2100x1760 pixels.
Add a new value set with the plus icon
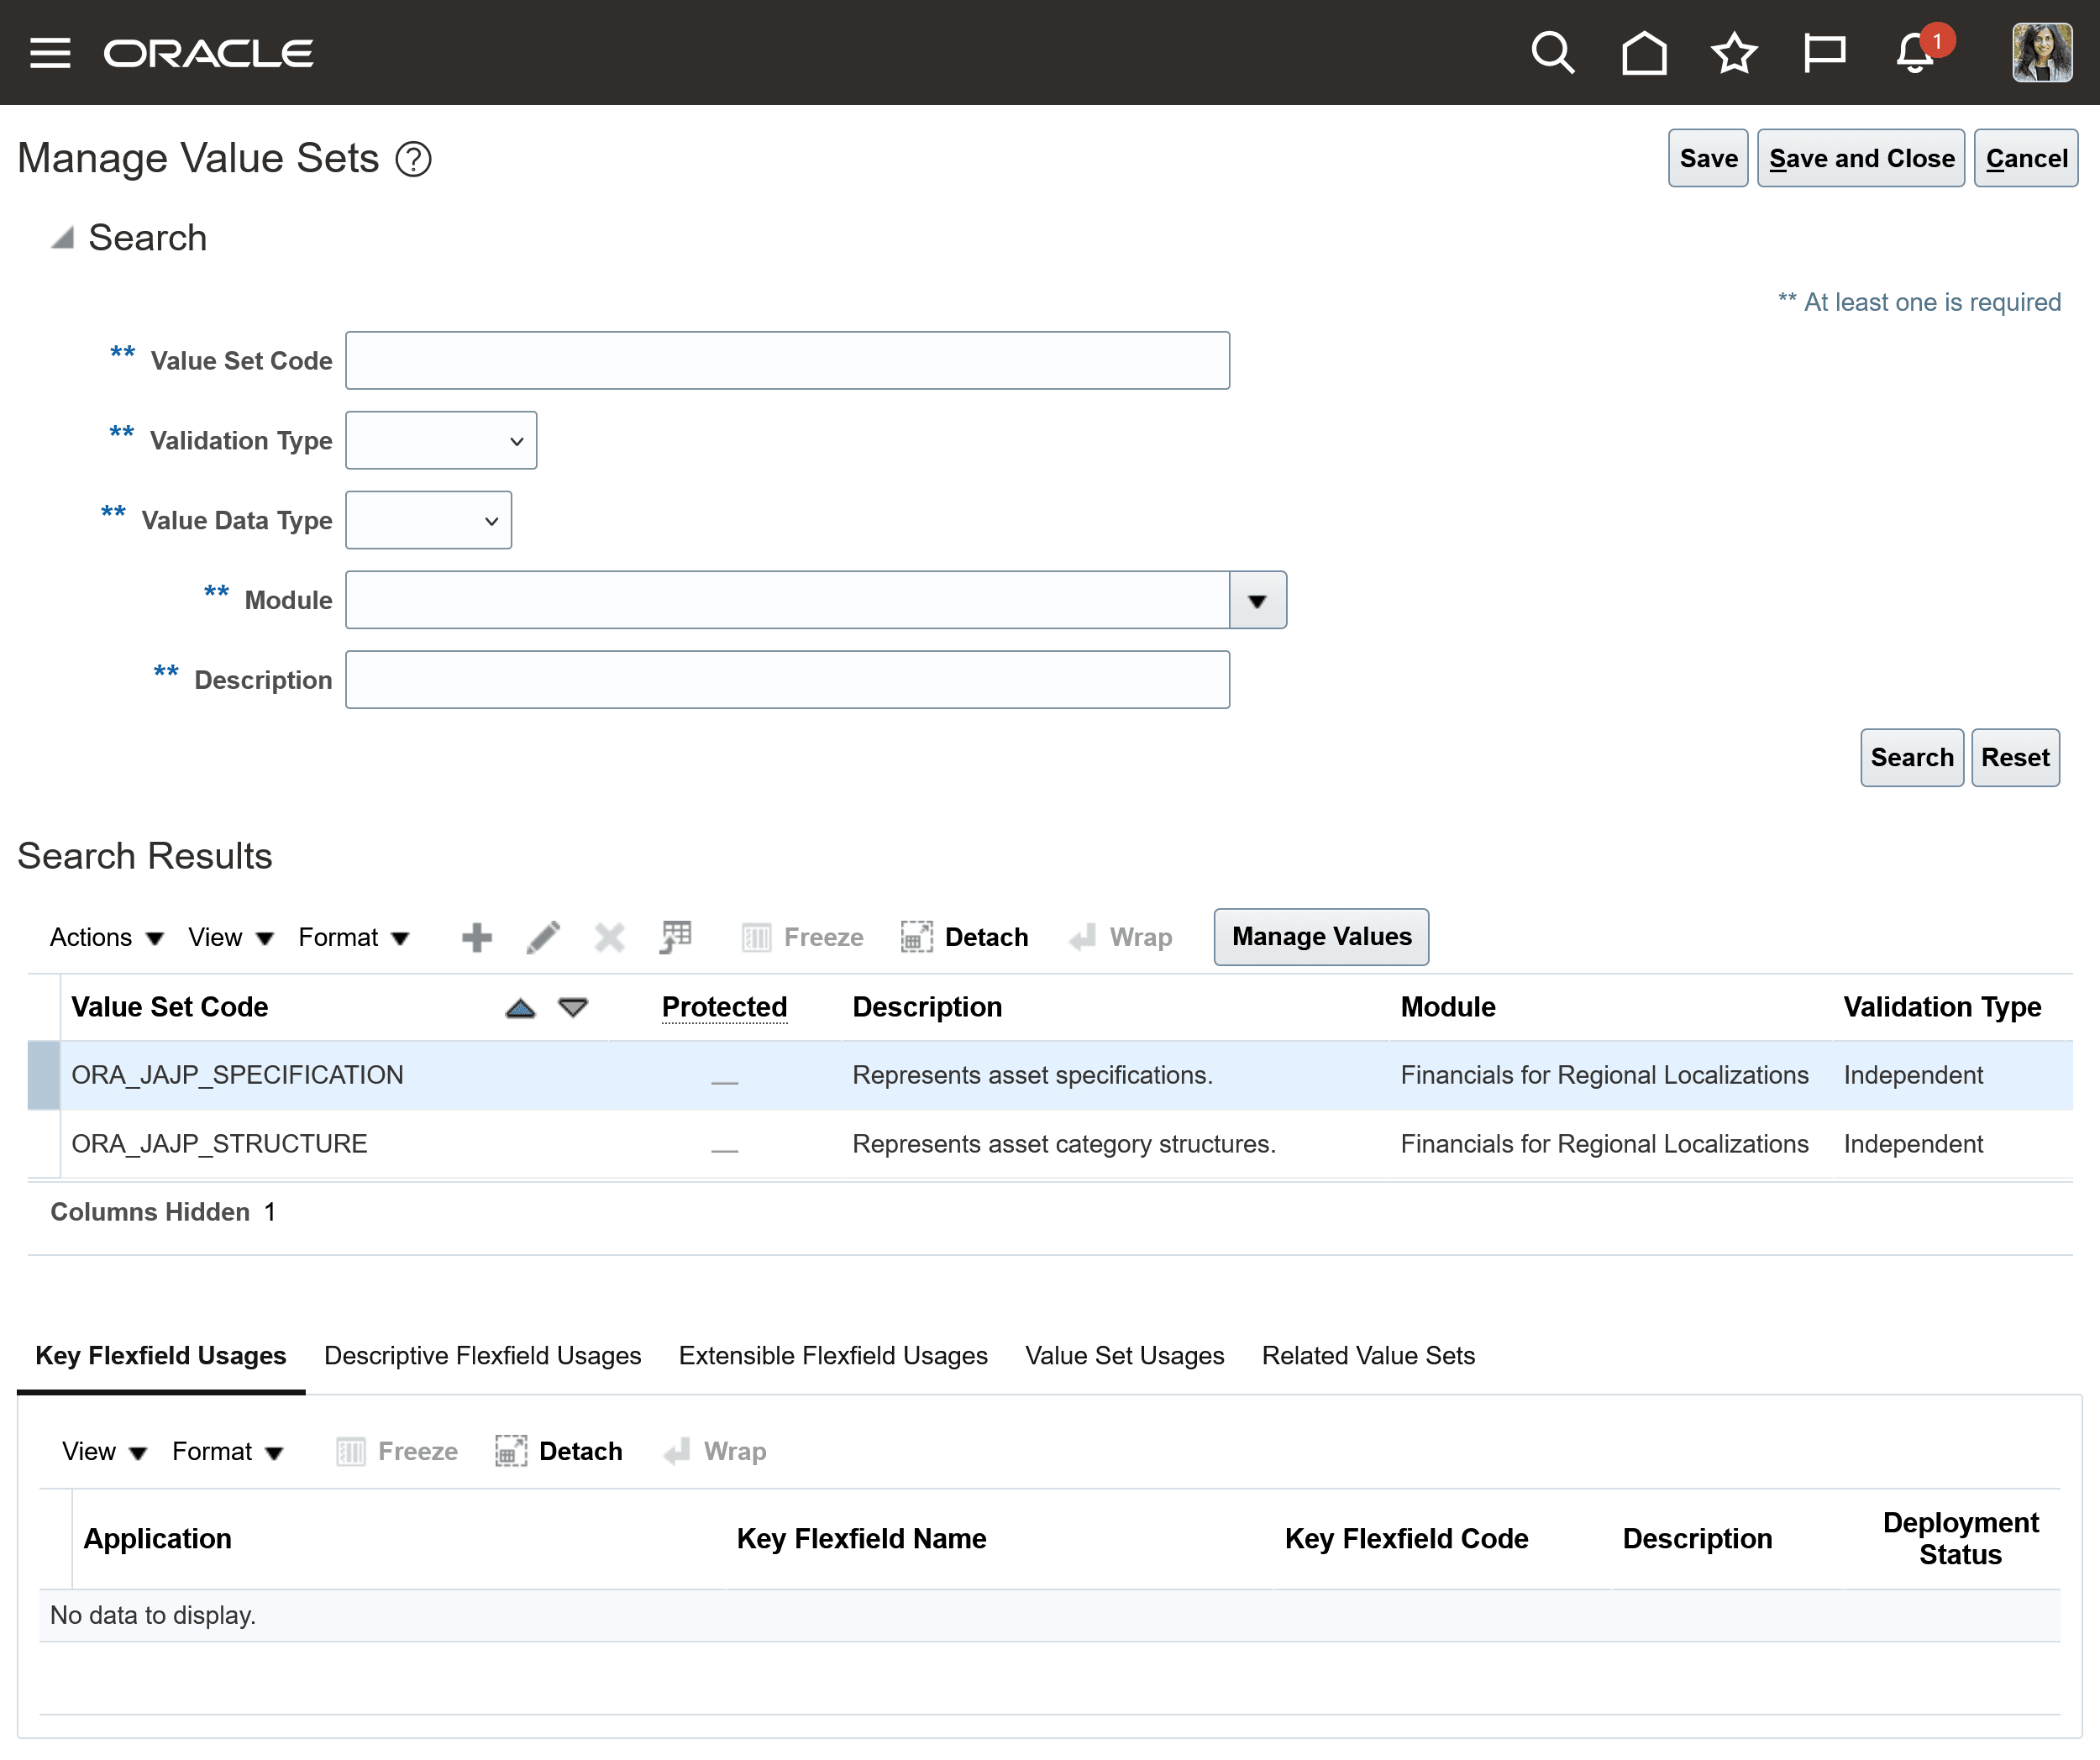tap(476, 937)
